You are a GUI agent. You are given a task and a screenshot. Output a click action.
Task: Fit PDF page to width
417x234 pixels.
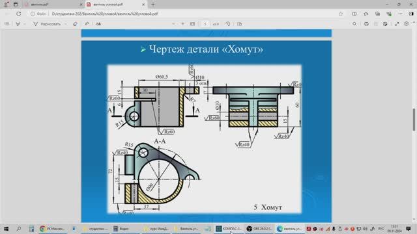[193, 24]
